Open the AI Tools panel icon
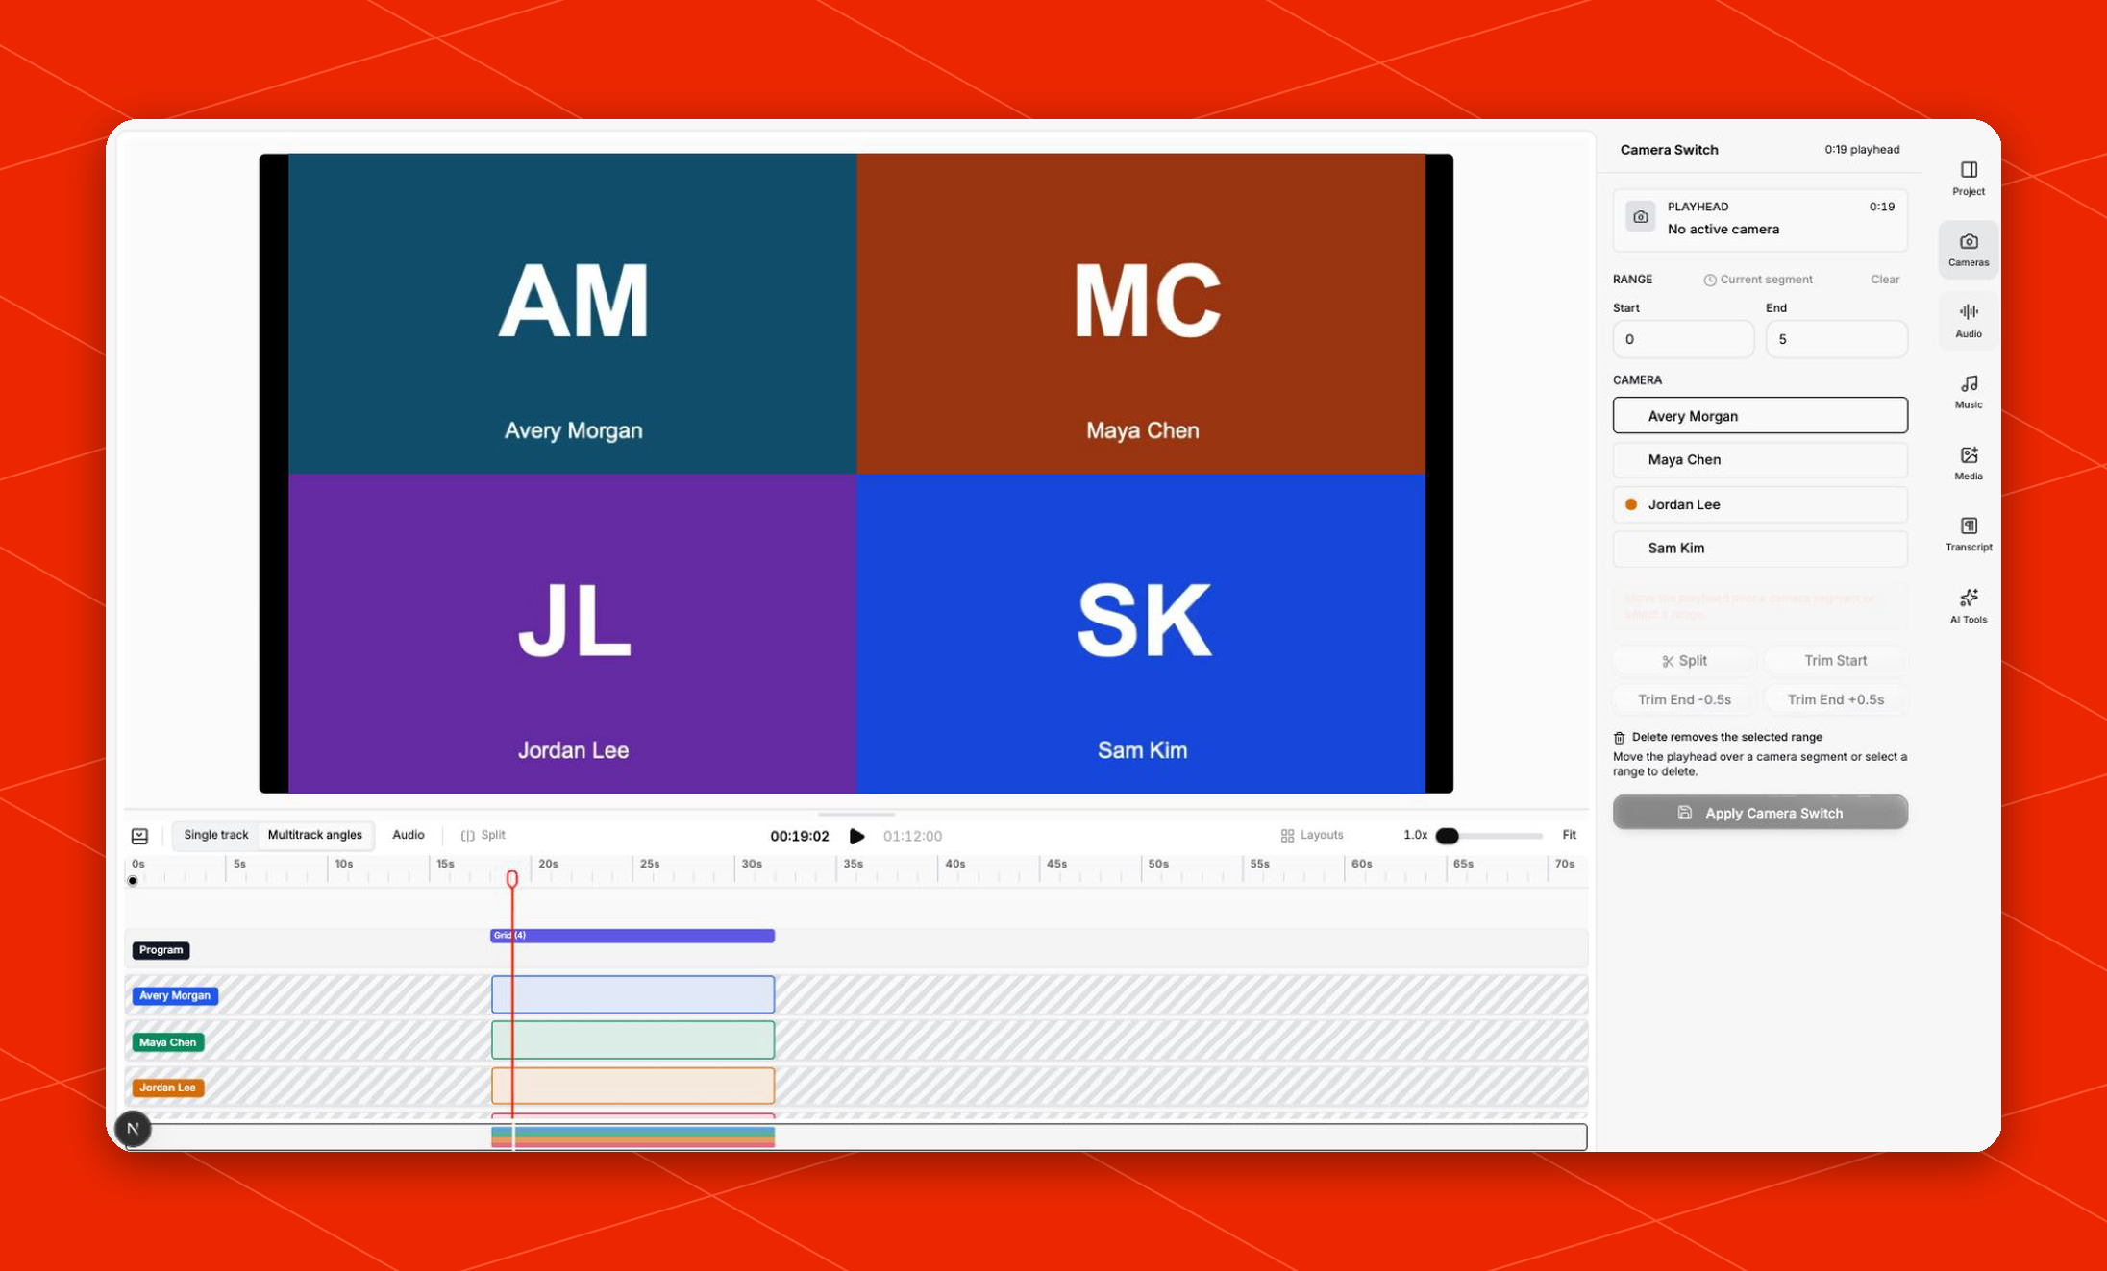Screen dimensions: 2107x1271 pyautogui.click(x=1968, y=606)
